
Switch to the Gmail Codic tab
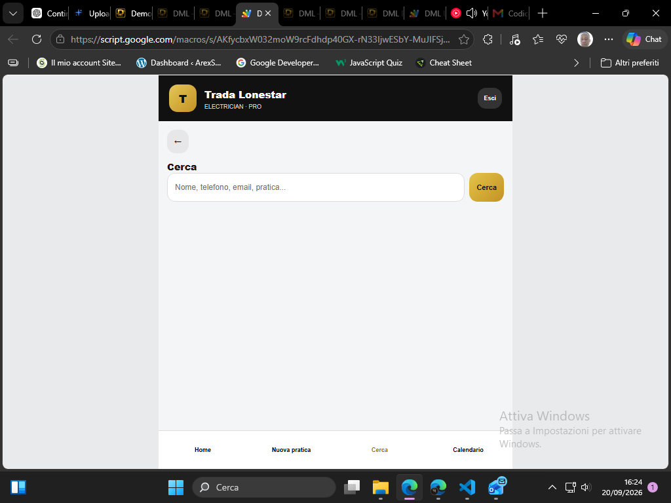click(x=510, y=14)
